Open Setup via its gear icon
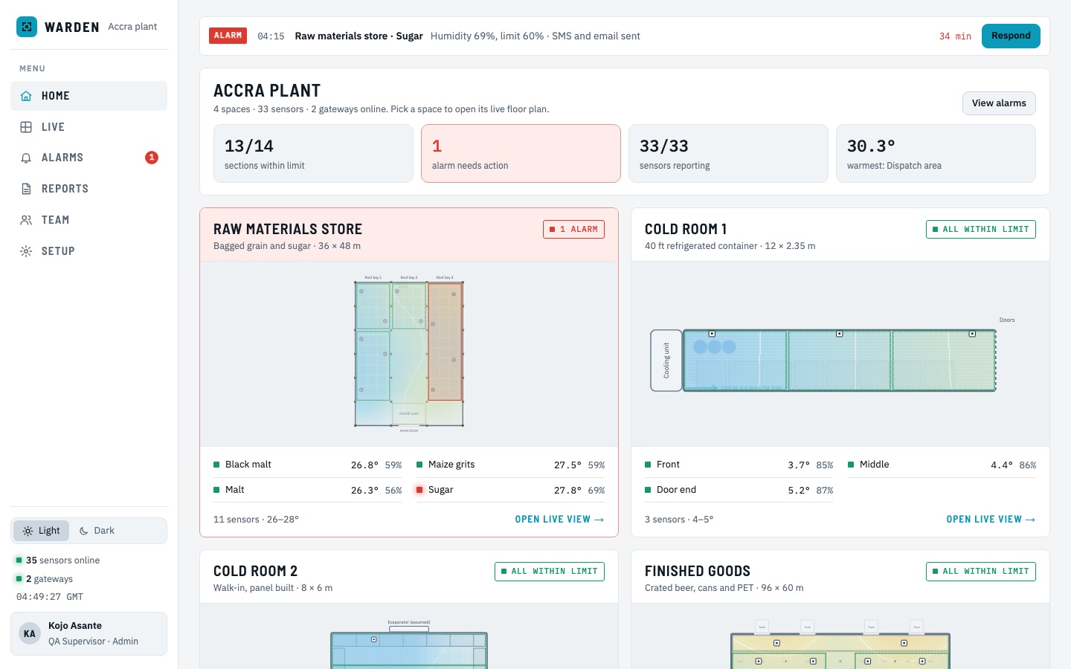 [26, 251]
